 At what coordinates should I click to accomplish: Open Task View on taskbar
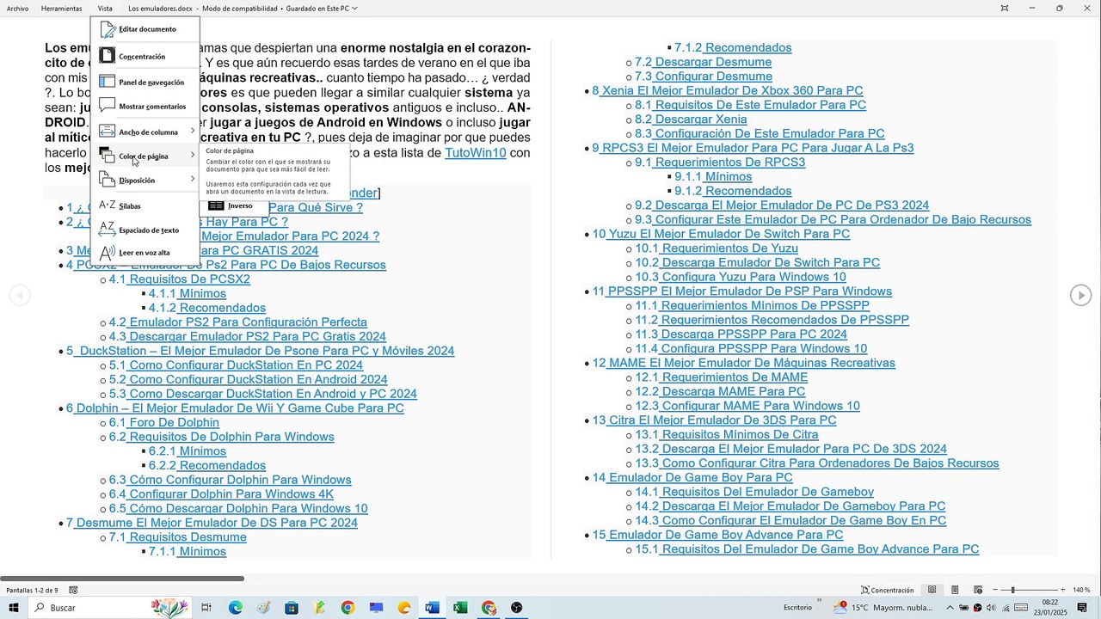pos(206,608)
